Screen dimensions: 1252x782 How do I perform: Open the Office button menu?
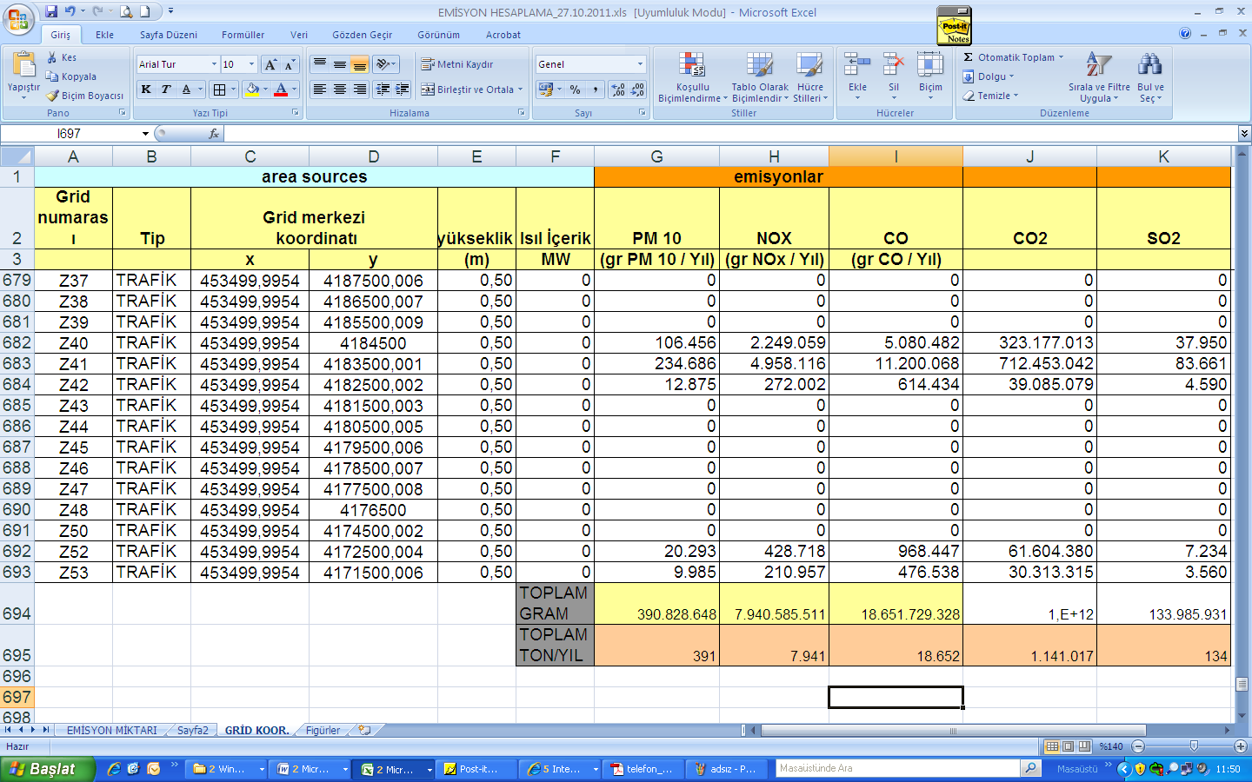(x=17, y=18)
